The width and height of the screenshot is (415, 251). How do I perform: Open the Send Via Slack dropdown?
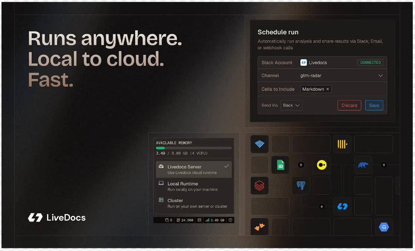point(291,105)
